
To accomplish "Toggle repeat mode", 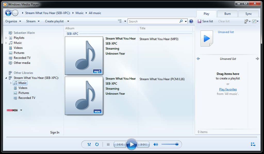I will coord(97,144).
